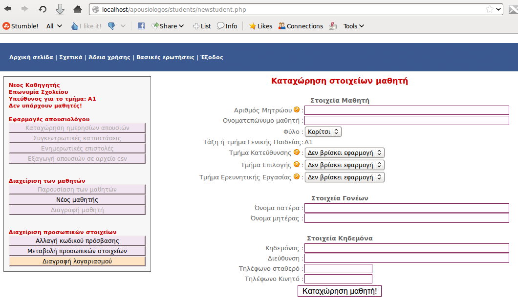
Task: Click the help icon beside Τμήμα Κατεύθυνσης
Action: tap(296, 152)
